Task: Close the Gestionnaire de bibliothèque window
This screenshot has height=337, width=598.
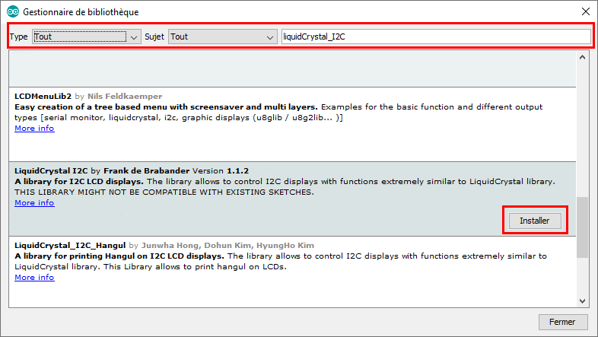Action: coord(586,12)
